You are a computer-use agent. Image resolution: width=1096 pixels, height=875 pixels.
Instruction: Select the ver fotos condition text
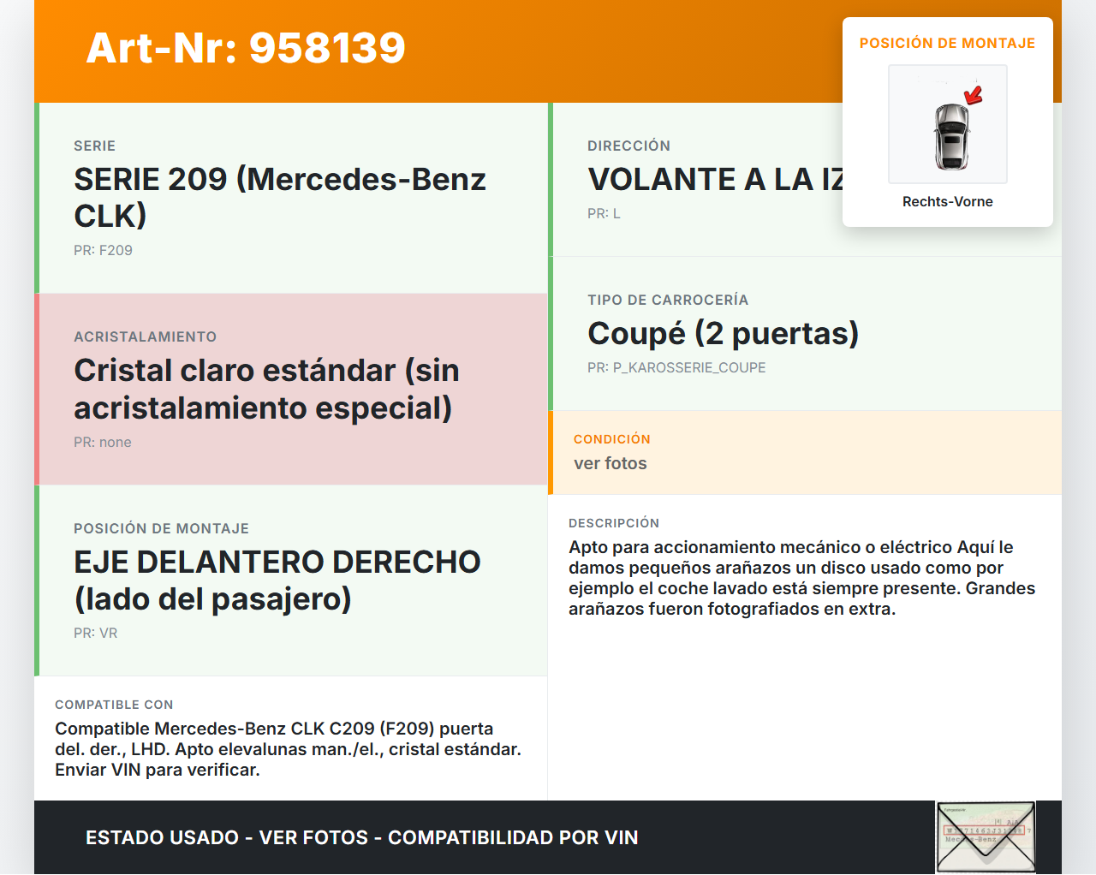[x=611, y=463]
